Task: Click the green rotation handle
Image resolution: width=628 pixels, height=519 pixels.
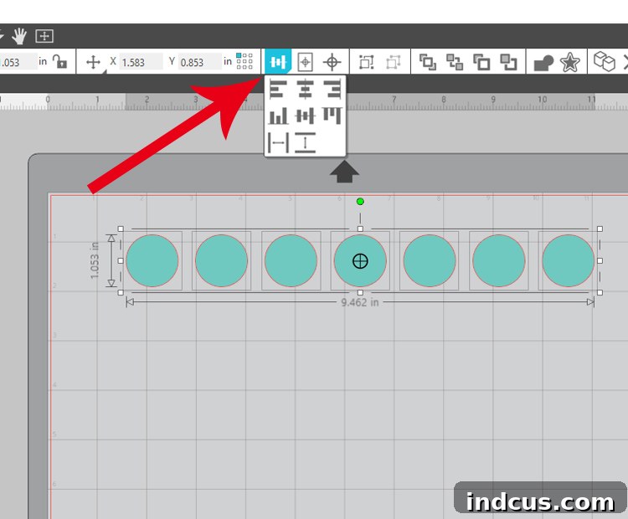Action: click(360, 202)
